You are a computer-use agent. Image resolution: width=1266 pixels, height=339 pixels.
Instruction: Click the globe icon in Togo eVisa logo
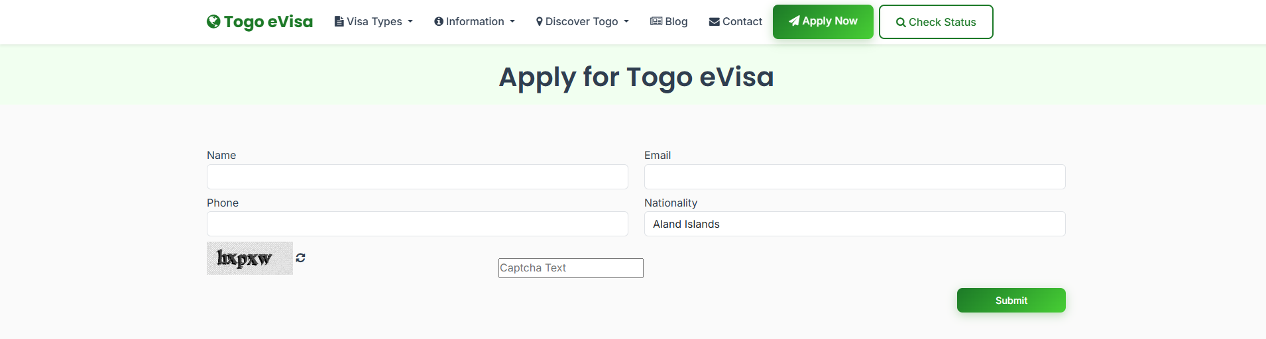point(213,22)
